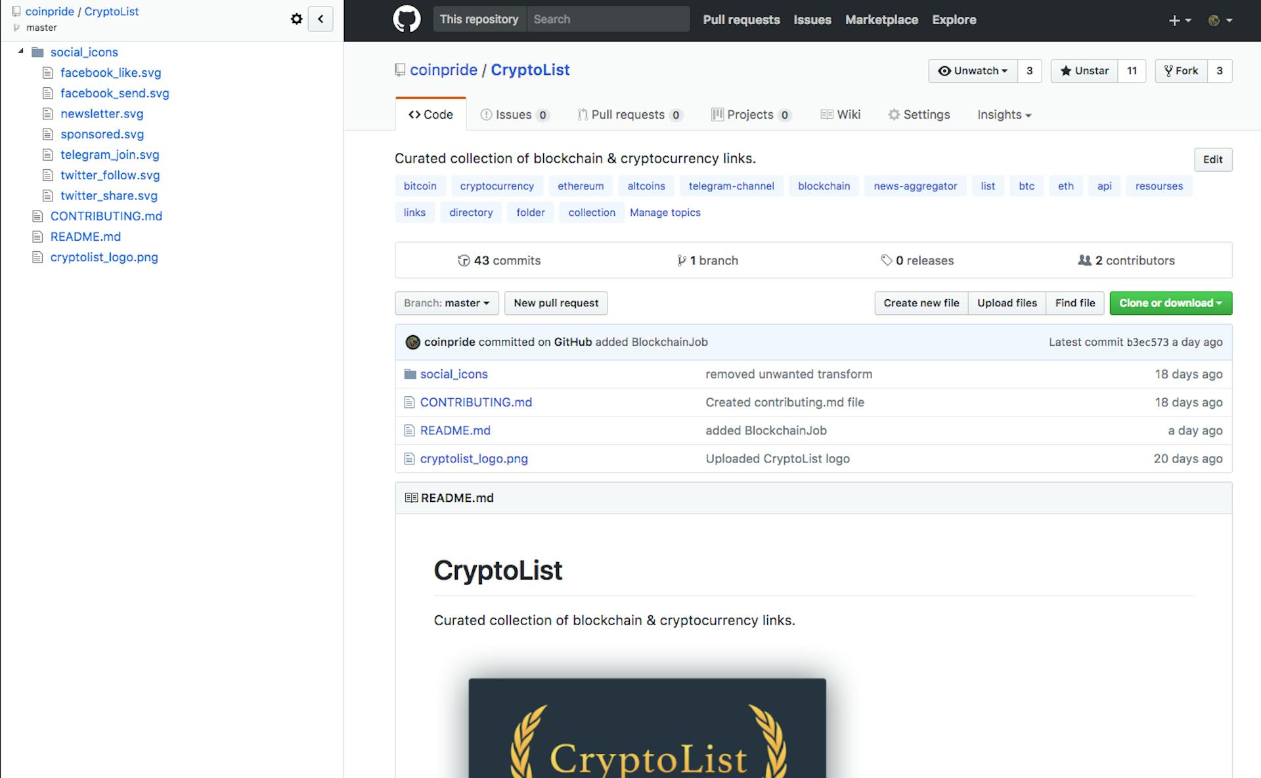Click the commits history icon
This screenshot has height=778, width=1261.
click(464, 260)
